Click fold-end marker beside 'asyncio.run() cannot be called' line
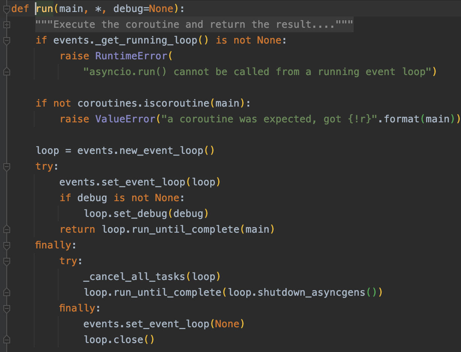Screen dimensions: 461x352 (6, 71)
